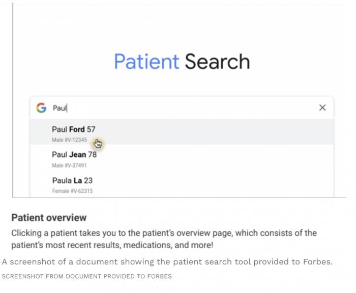356x293 pixels.
Task: Click the bold surname Jean
Action: pyautogui.click(x=78, y=154)
